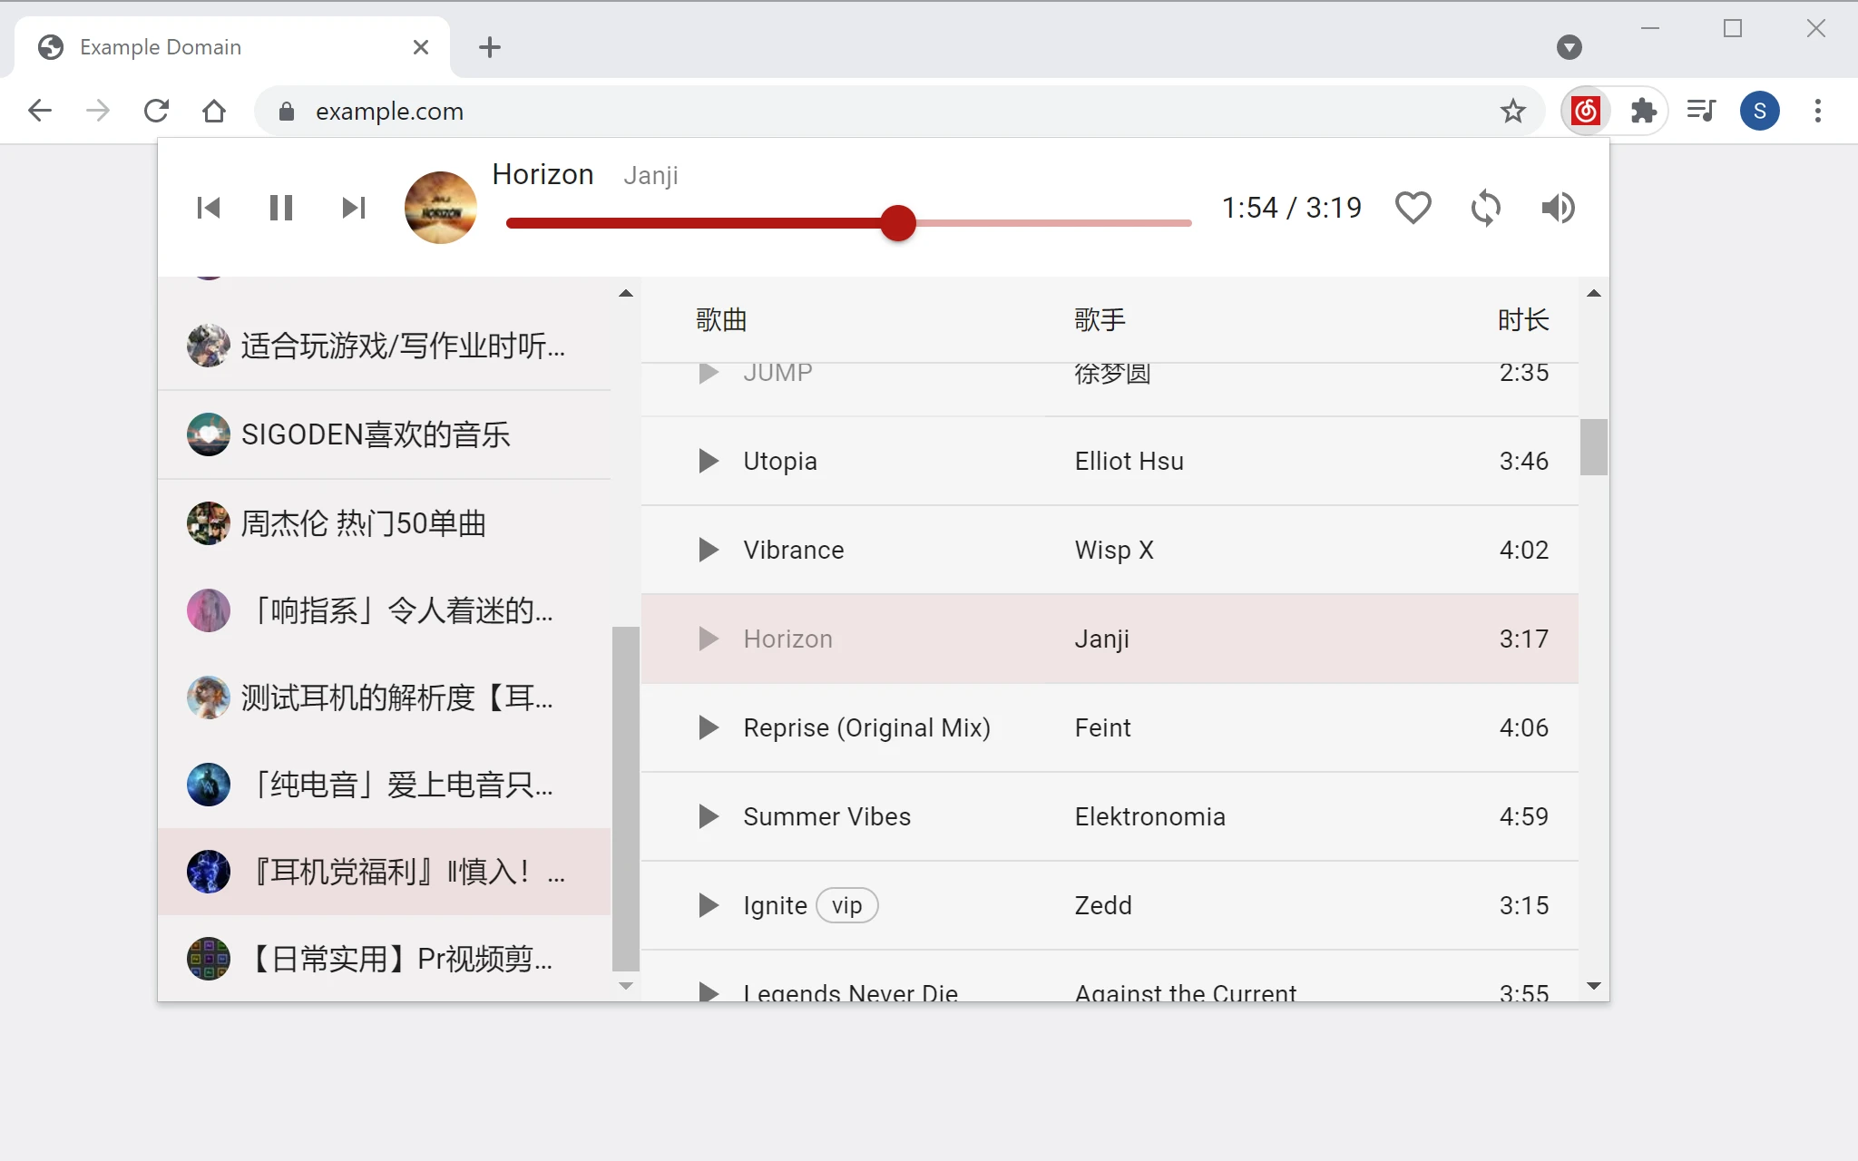Toggle the loop playback mode icon
This screenshot has height=1161, width=1858.
click(1485, 208)
